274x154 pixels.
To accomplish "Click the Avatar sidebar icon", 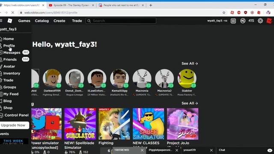I will (x=1, y=66).
